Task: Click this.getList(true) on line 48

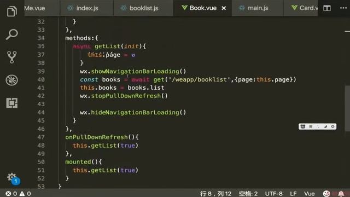Action: 106,146
